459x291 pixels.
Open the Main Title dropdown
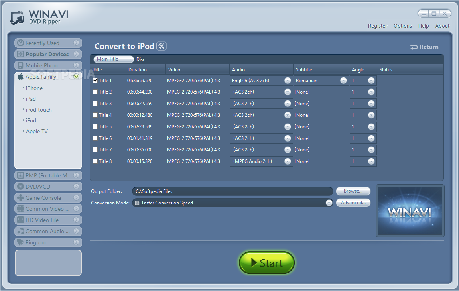(114, 59)
